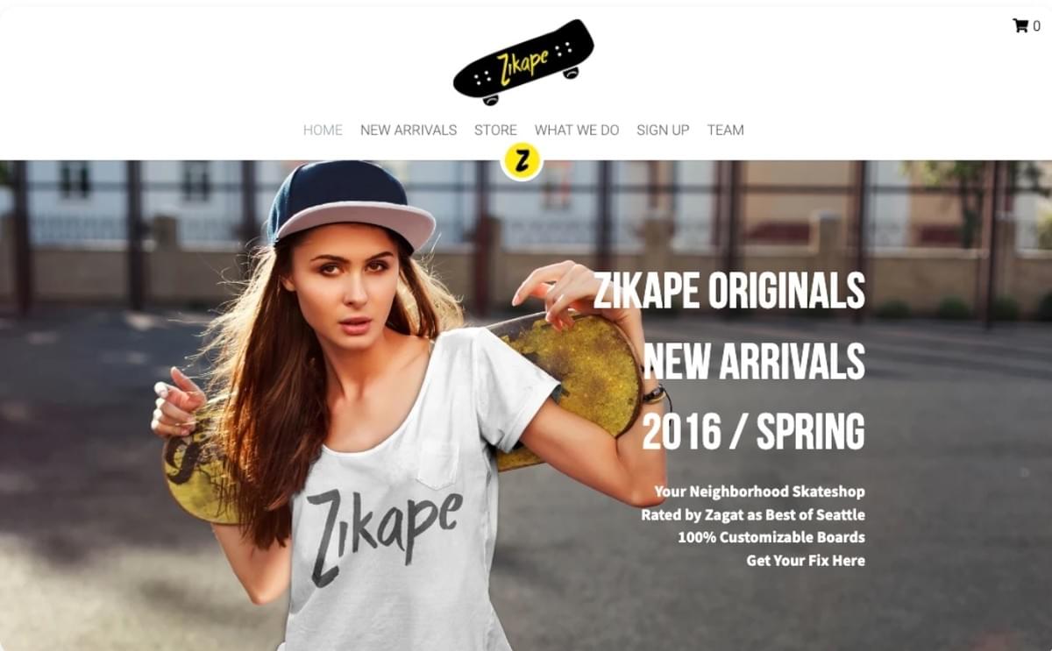
Task: View the Team page
Action: [726, 130]
